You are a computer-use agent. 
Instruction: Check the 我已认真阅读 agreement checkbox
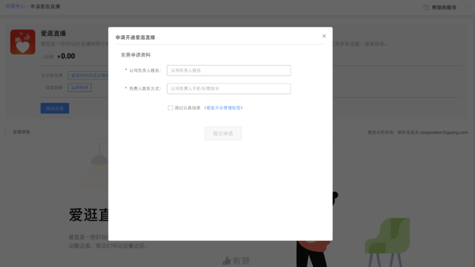click(170, 108)
